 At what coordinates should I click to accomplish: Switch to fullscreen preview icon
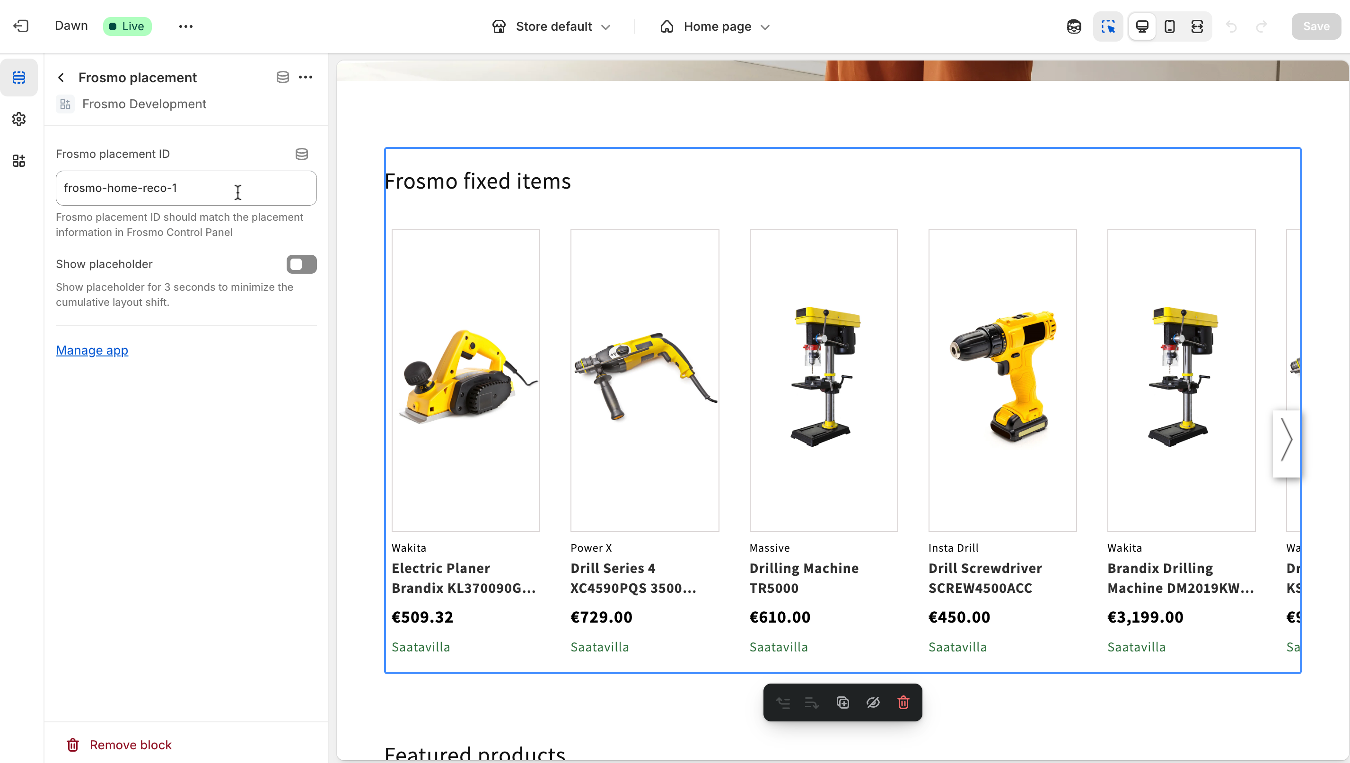tap(1197, 26)
